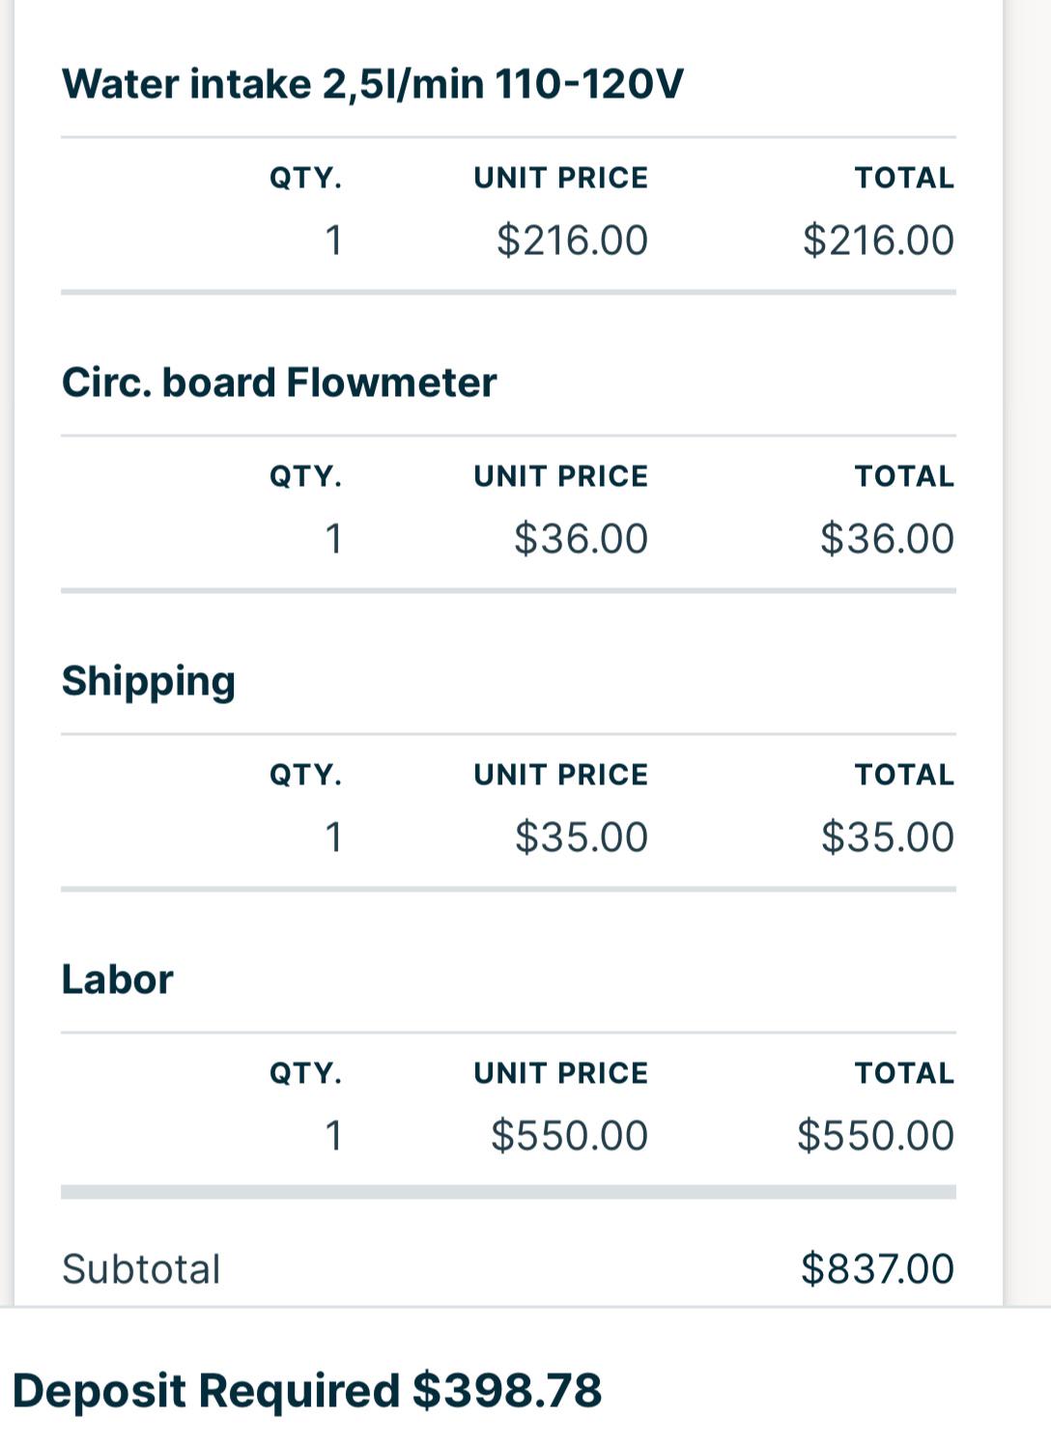
Task: Click the Labor line item heading
Action: (118, 979)
